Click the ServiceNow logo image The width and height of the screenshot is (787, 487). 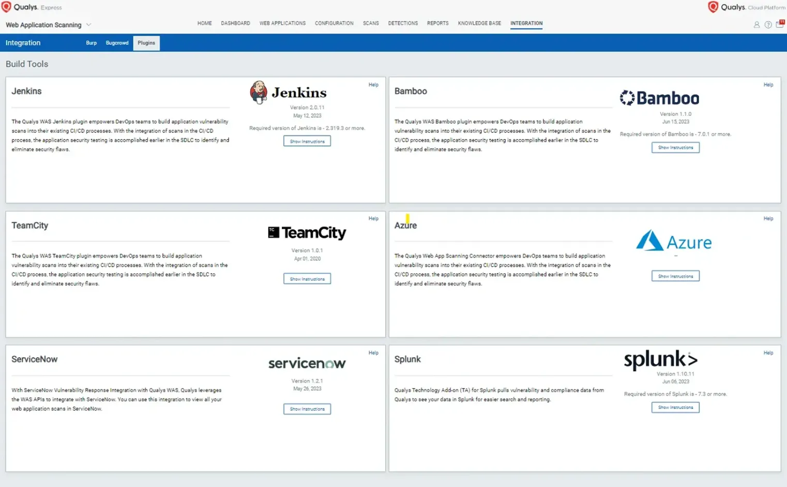(307, 363)
